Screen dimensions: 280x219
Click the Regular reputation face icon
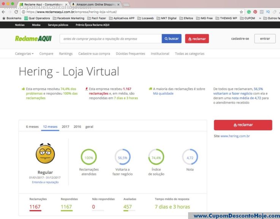point(45,153)
